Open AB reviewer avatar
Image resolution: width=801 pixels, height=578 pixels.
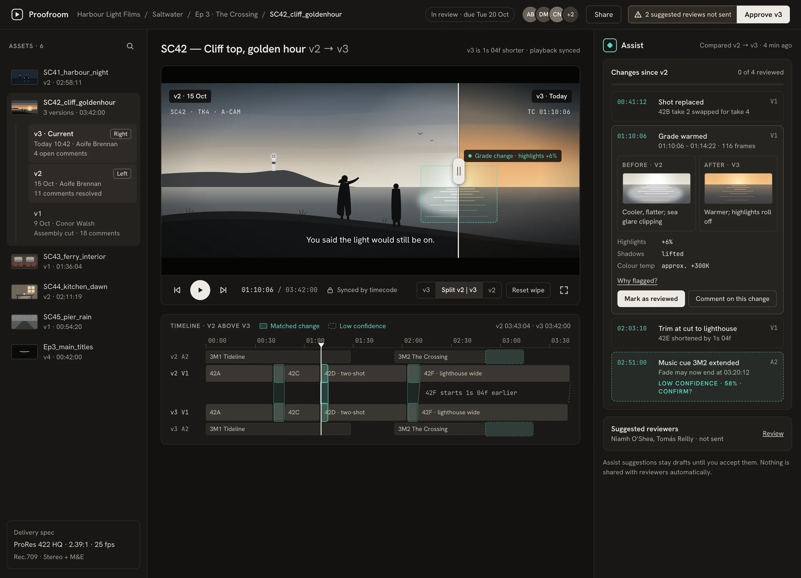coord(530,14)
